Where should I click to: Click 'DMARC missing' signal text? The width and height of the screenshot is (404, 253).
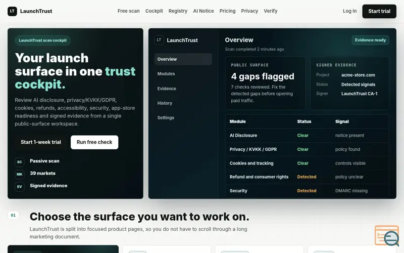click(351, 191)
